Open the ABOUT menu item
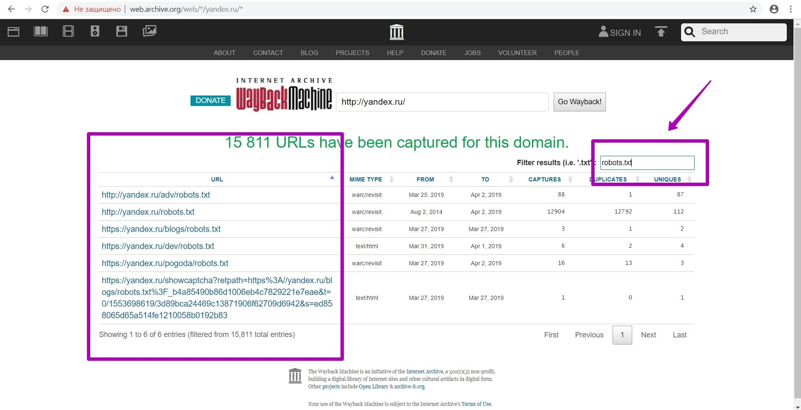This screenshot has height=410, width=801. 224,53
